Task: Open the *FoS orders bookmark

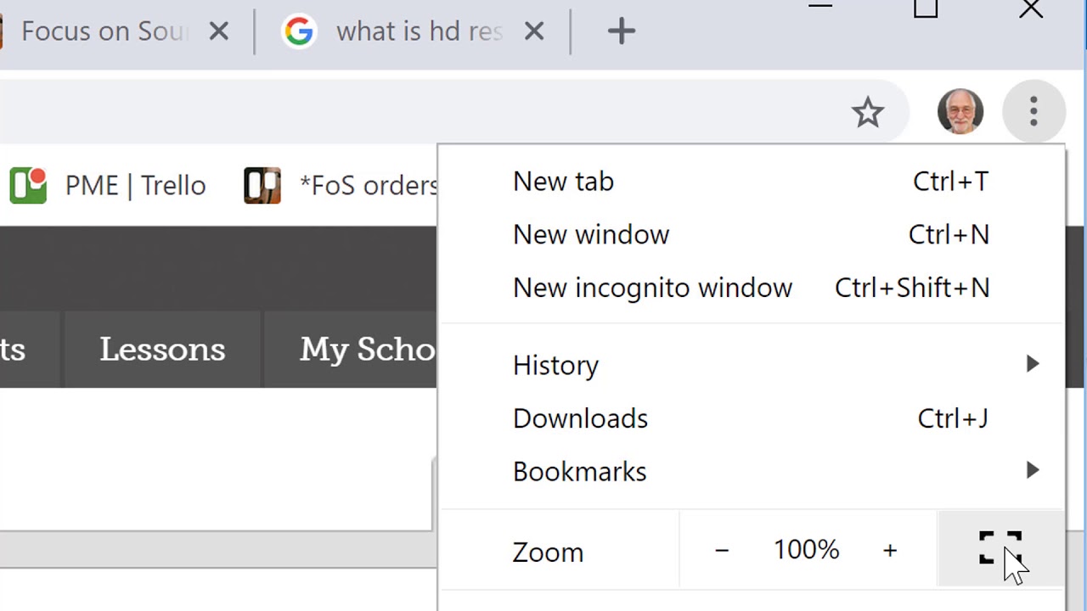Action: (341, 186)
